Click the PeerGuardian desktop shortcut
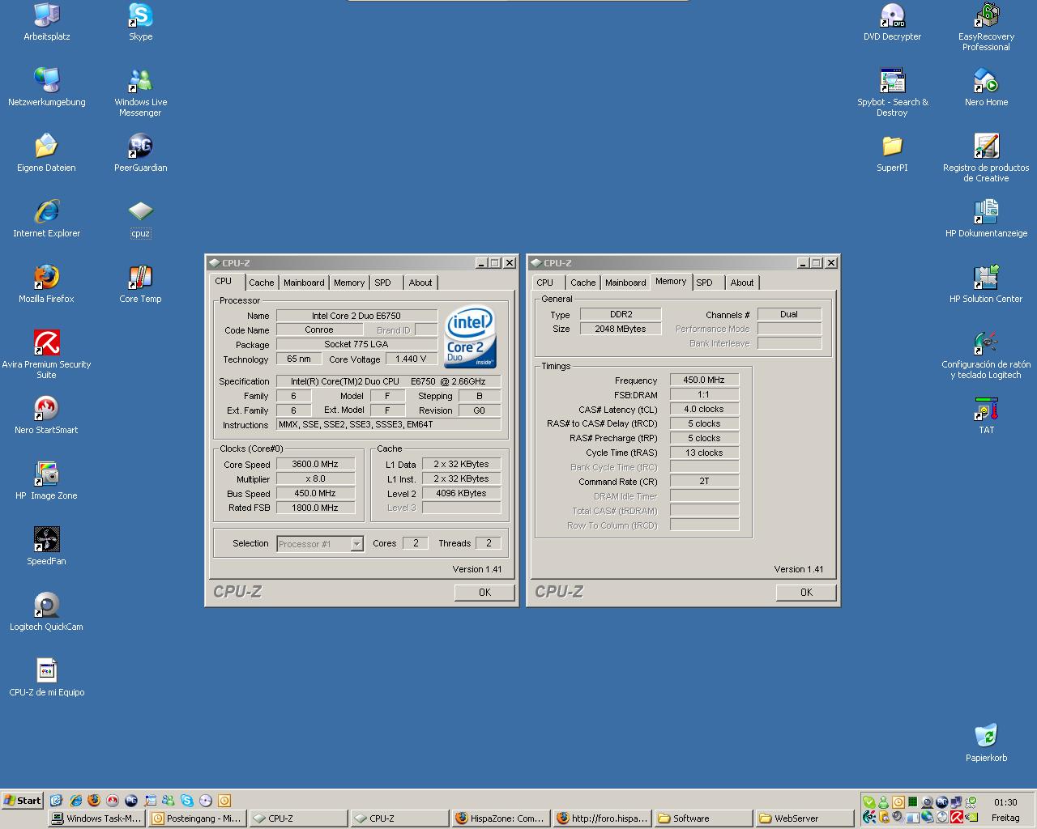This screenshot has width=1037, height=829. pyautogui.click(x=140, y=153)
